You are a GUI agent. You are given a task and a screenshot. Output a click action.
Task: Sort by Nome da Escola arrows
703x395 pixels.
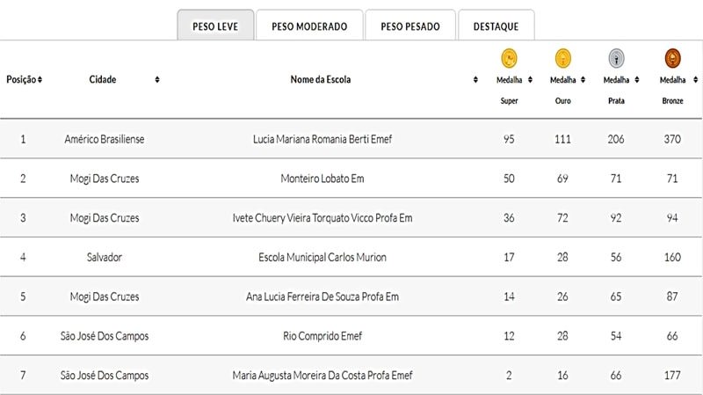pyautogui.click(x=475, y=79)
